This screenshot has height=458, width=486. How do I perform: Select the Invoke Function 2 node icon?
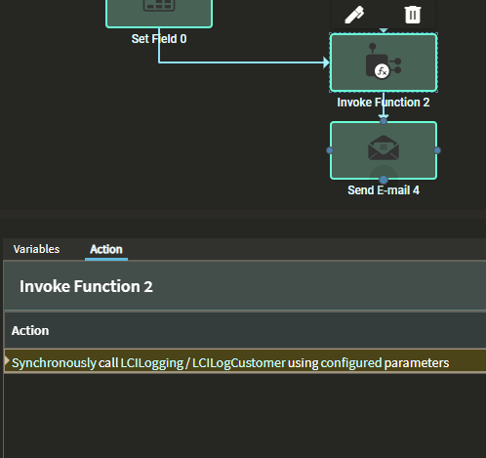384,62
